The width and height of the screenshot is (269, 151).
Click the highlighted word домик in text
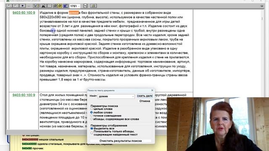74,13
